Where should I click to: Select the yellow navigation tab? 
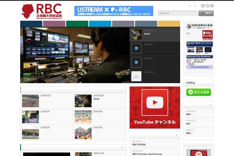(x=169, y=24)
